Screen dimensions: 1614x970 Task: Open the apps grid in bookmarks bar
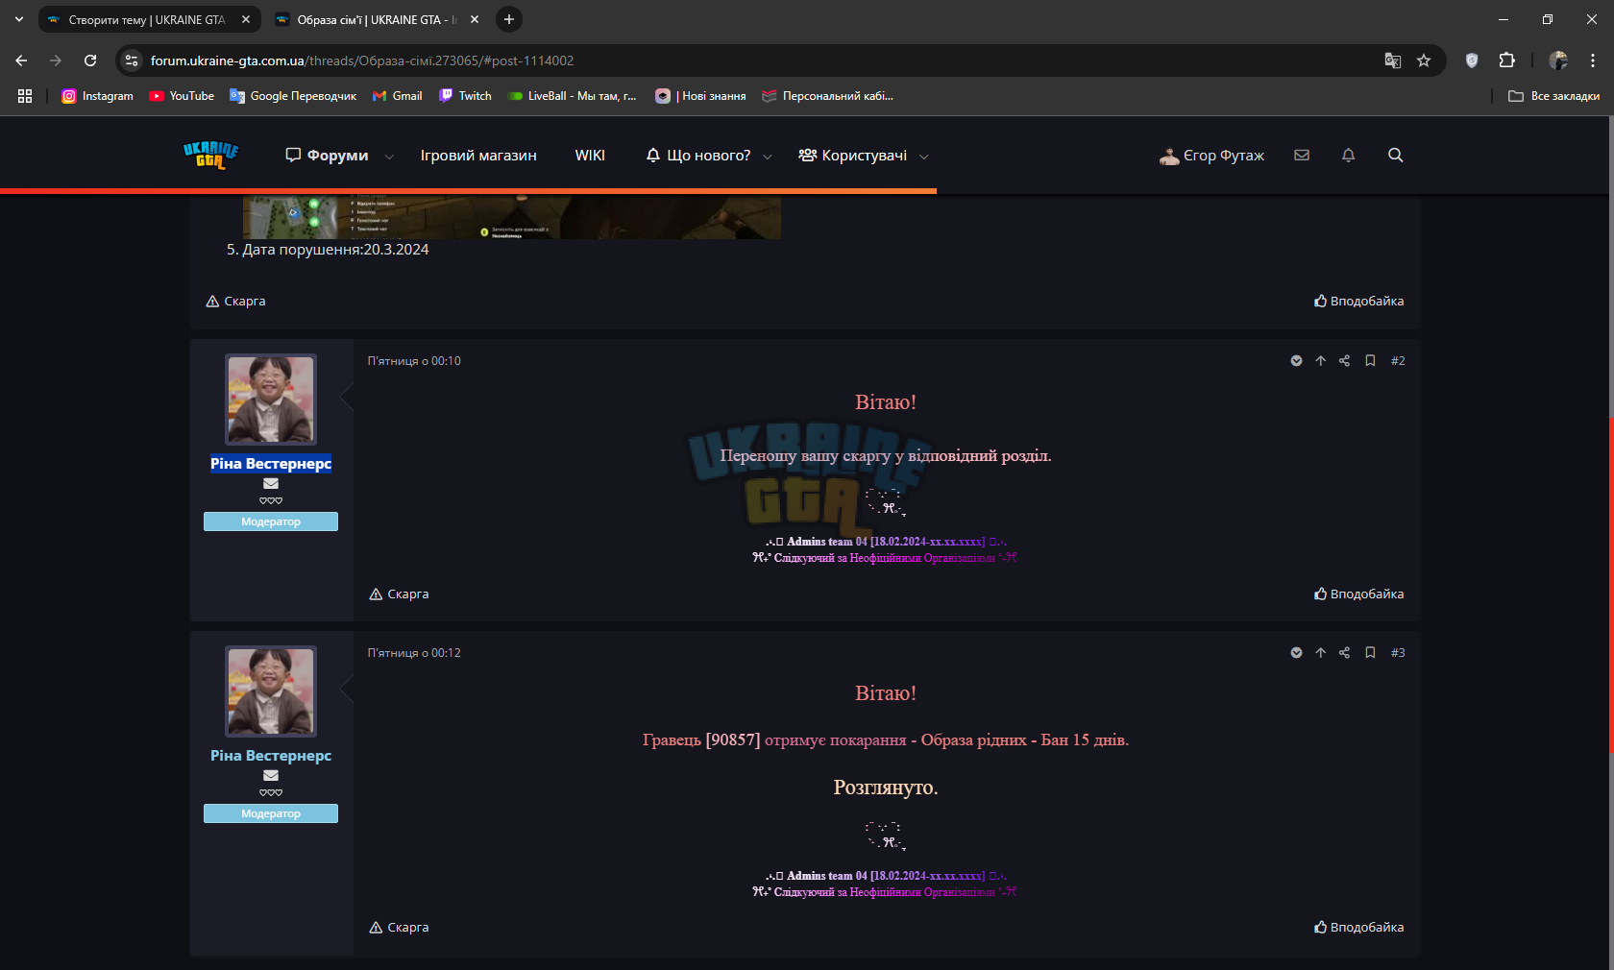click(x=25, y=96)
